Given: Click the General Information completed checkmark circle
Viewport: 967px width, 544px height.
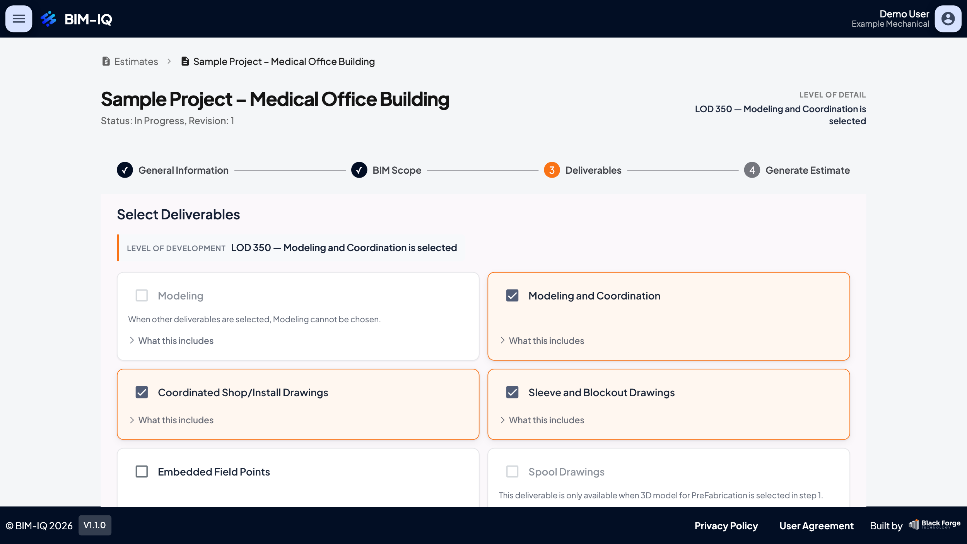Looking at the screenshot, I should (x=125, y=170).
